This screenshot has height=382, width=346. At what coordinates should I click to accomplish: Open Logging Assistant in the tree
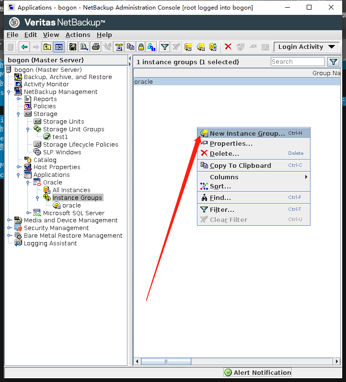(x=50, y=243)
